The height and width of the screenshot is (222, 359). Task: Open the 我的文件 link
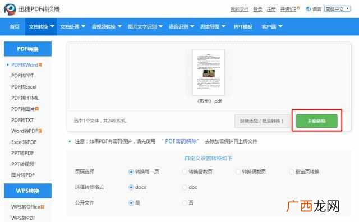point(240,9)
